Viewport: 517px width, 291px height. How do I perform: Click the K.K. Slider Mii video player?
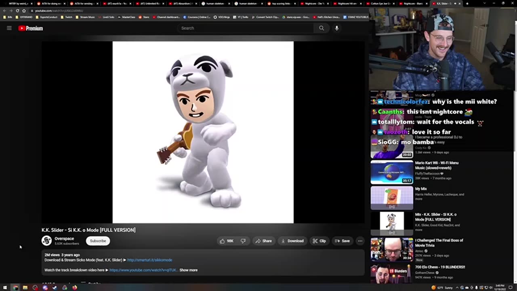(x=203, y=132)
